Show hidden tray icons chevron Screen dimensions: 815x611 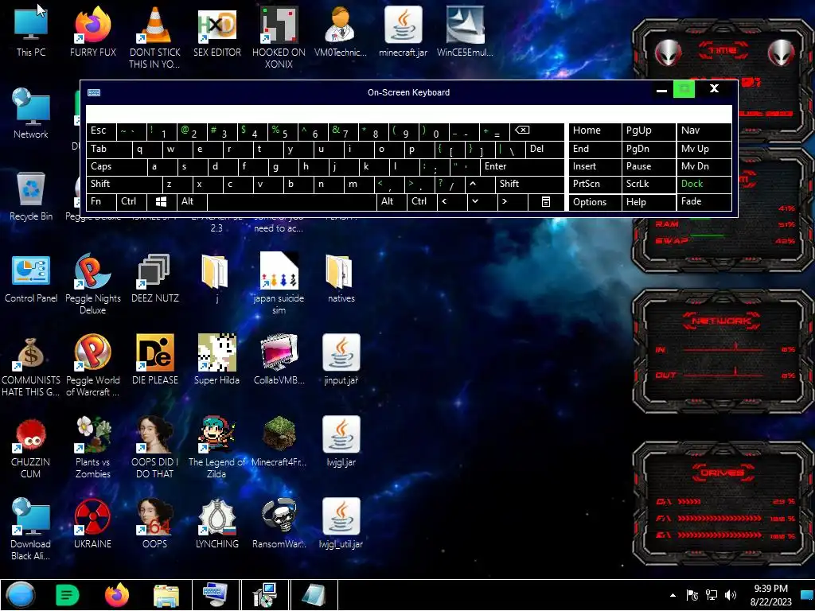[x=673, y=595]
